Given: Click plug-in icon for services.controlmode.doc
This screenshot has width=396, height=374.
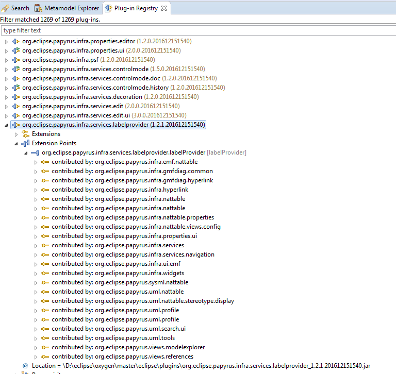Looking at the screenshot, I should point(15,78).
